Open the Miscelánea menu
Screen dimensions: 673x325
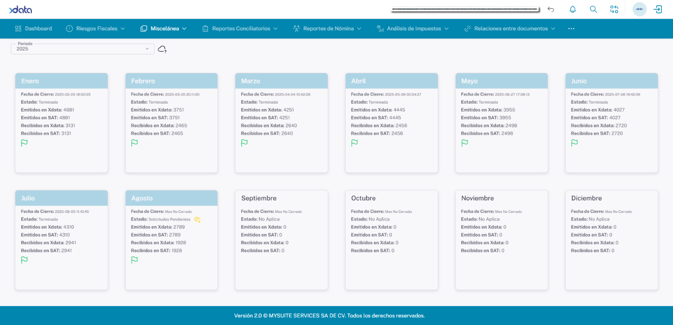pyautogui.click(x=163, y=29)
